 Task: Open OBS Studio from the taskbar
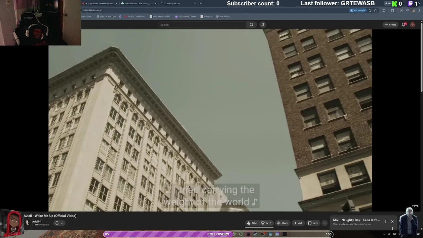tap(263, 234)
